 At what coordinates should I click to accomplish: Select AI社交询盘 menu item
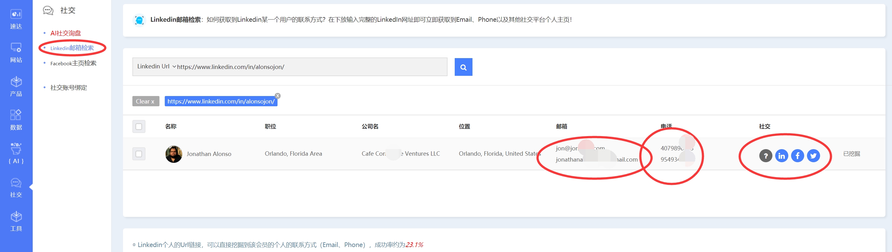pos(65,33)
